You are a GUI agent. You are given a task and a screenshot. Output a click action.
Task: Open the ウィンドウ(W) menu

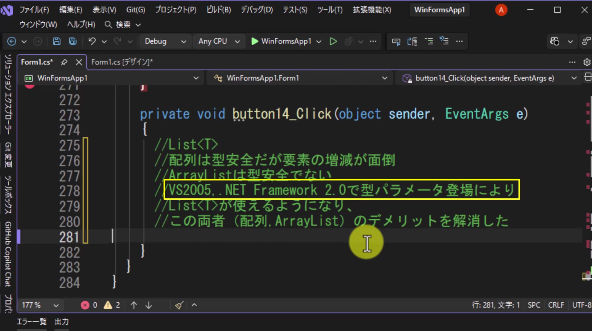38,24
